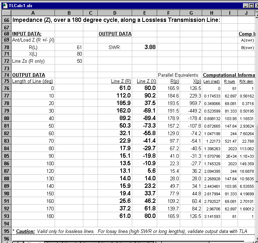The image size is (258, 243).
Task: Click the vertical scrollbar thumb
Action: point(257,153)
